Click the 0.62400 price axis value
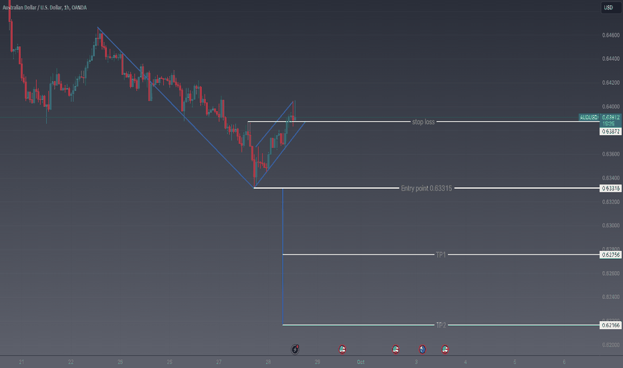The height and width of the screenshot is (368, 623). point(611,297)
